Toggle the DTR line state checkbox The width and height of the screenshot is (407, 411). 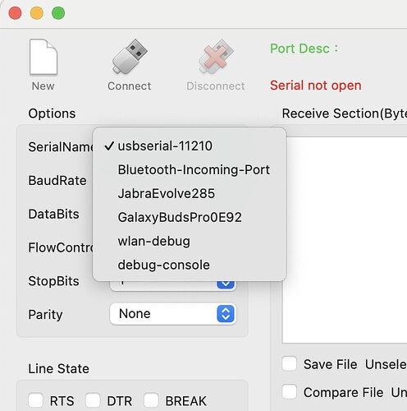click(x=93, y=400)
